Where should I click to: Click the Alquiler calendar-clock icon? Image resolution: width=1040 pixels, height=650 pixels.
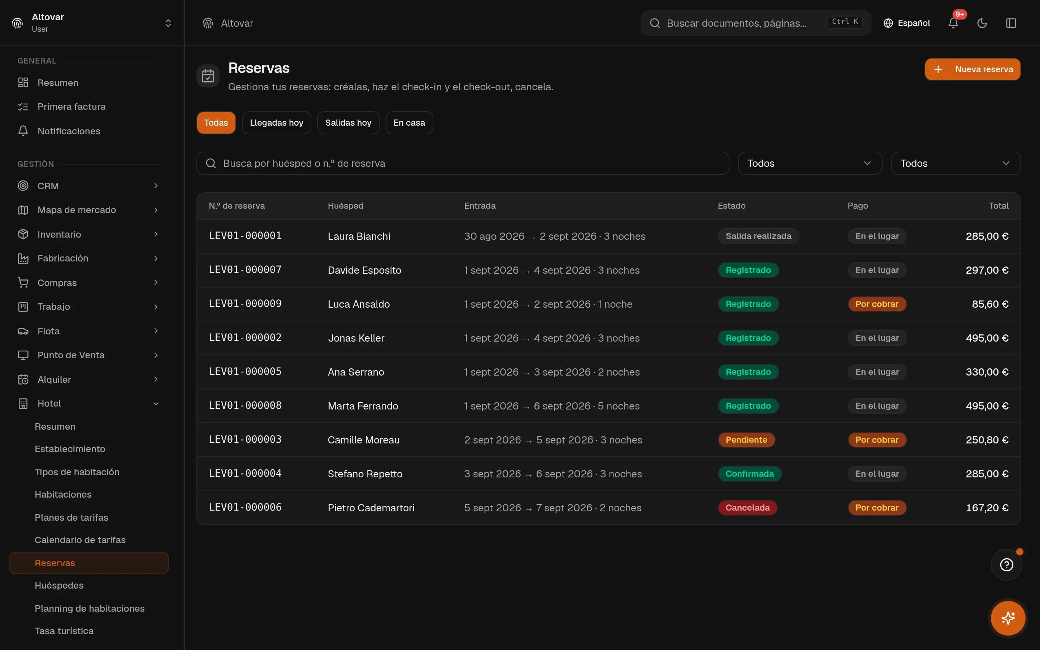(23, 379)
